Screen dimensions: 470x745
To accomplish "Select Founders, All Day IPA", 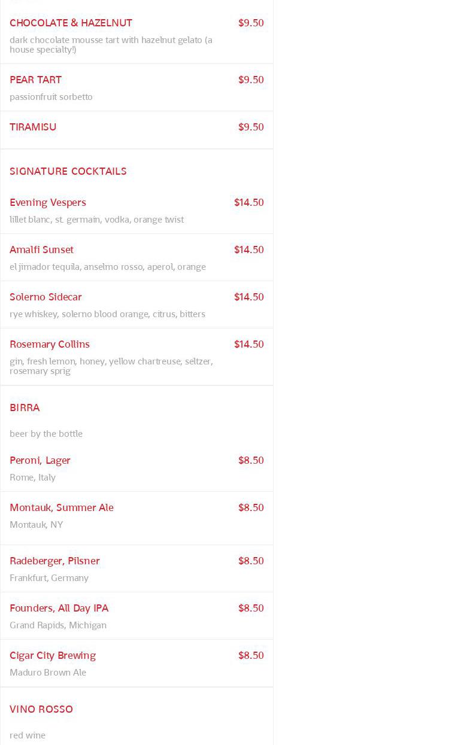I will coord(59,608).
